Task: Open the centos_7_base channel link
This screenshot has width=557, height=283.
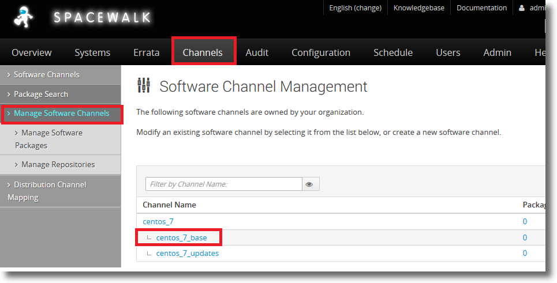Action: tap(181, 237)
